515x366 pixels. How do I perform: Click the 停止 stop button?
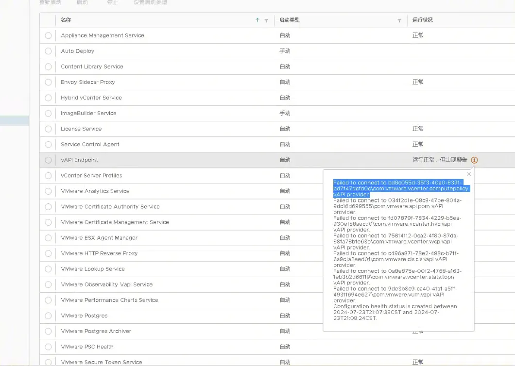[112, 2]
